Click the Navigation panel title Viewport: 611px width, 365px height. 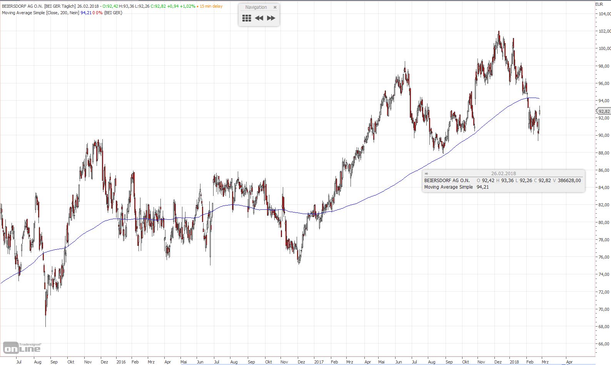click(256, 7)
